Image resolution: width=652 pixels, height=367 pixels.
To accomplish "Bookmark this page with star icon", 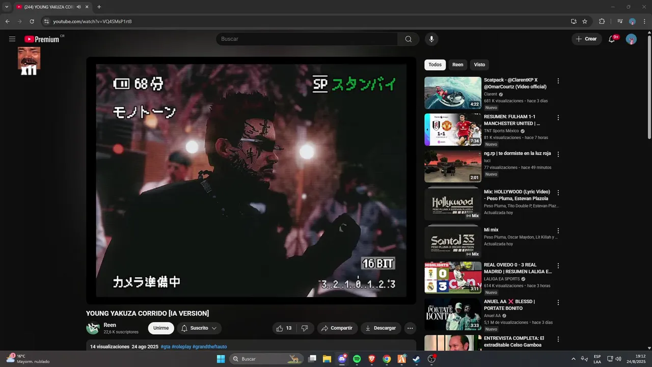I will click(x=585, y=21).
